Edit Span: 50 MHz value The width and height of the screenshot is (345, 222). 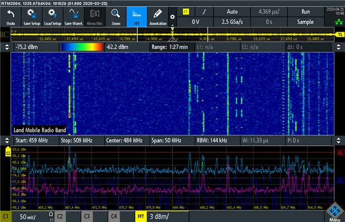click(x=172, y=141)
